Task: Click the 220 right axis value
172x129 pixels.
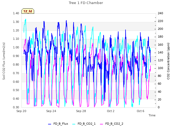Action: pos(160,21)
